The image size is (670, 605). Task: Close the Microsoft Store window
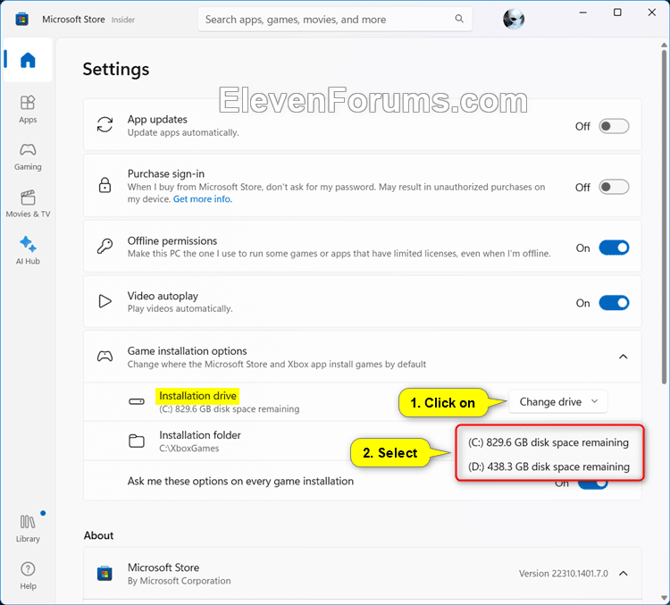pos(651,13)
